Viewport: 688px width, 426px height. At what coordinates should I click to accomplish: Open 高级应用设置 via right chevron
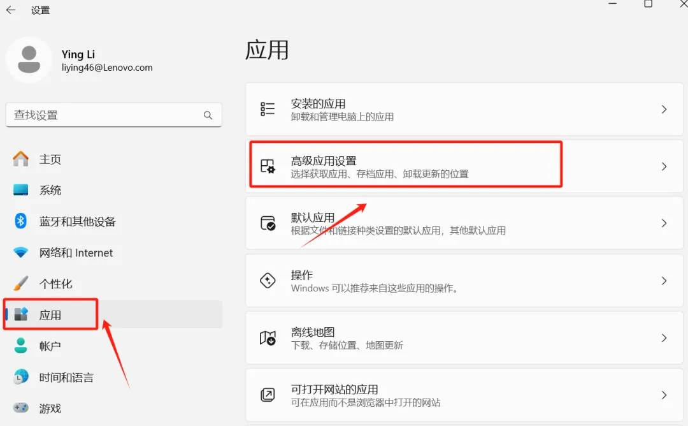click(664, 166)
